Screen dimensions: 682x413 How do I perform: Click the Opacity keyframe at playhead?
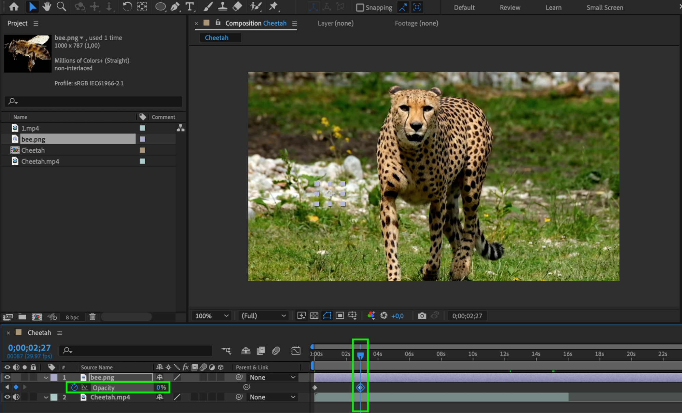click(360, 387)
